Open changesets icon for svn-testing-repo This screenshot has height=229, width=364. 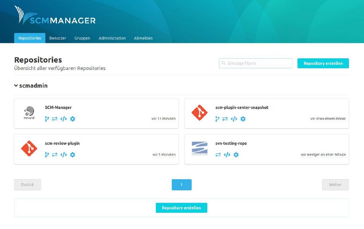tap(218, 155)
